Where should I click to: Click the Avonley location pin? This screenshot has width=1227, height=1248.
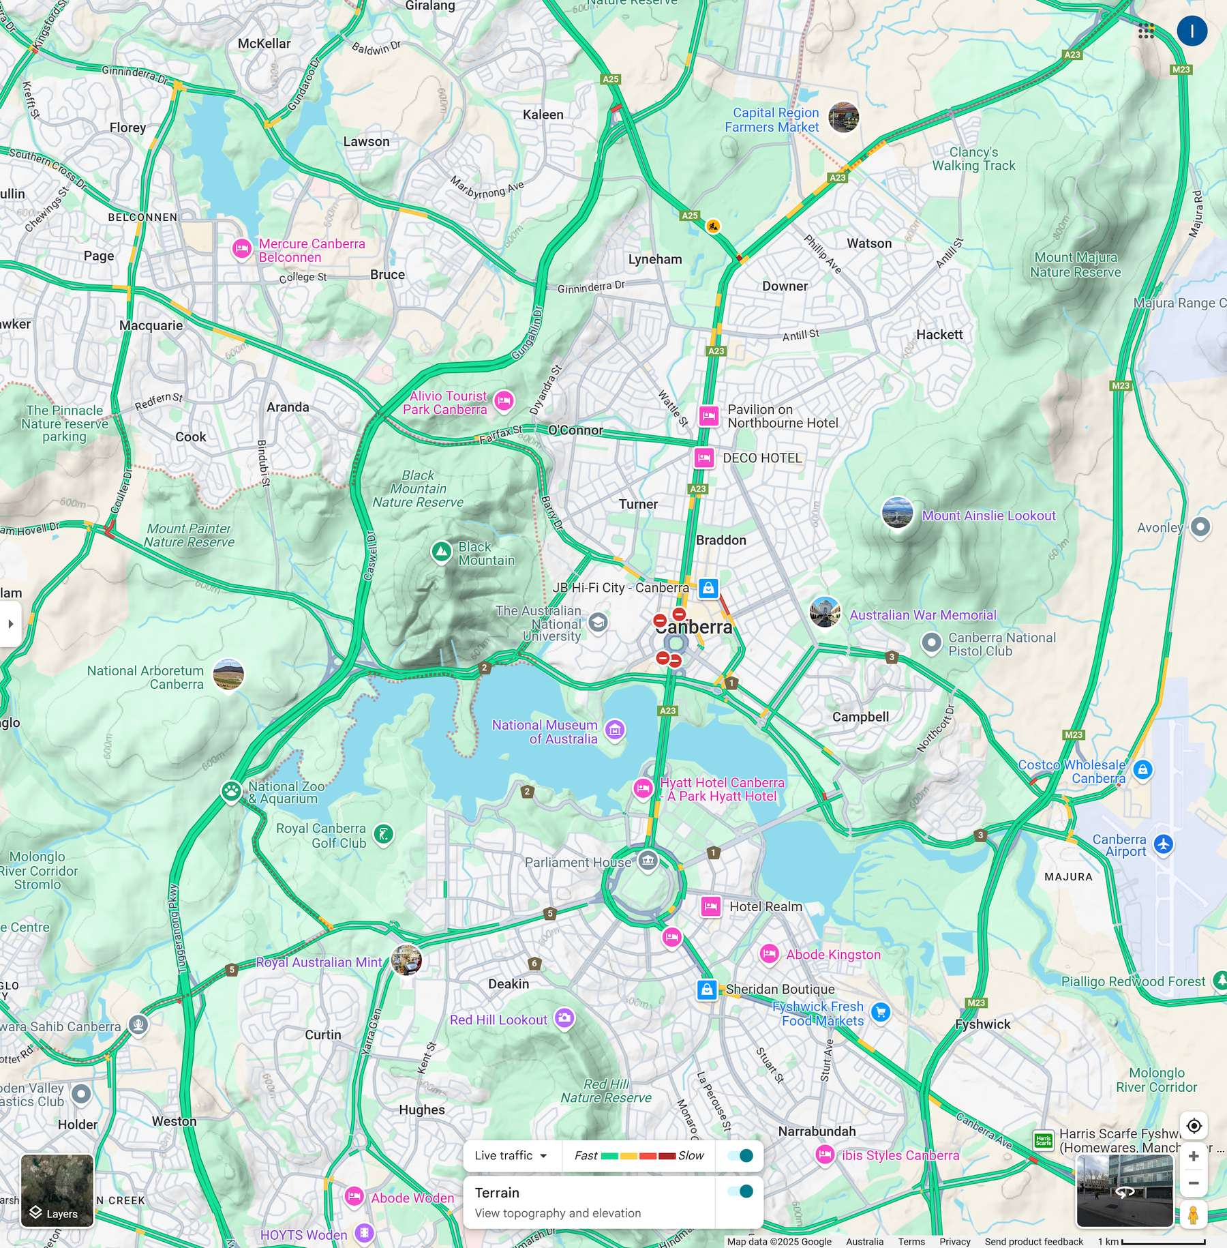click(x=1200, y=527)
